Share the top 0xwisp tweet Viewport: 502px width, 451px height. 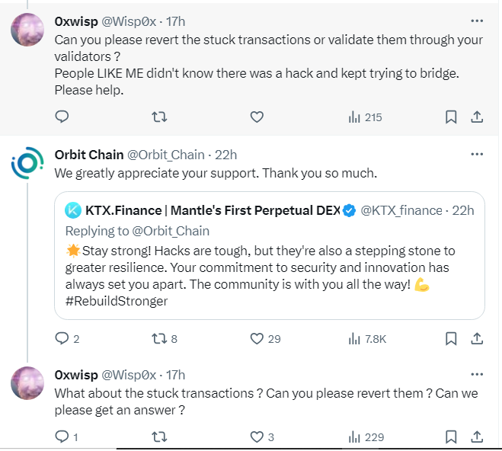(477, 117)
